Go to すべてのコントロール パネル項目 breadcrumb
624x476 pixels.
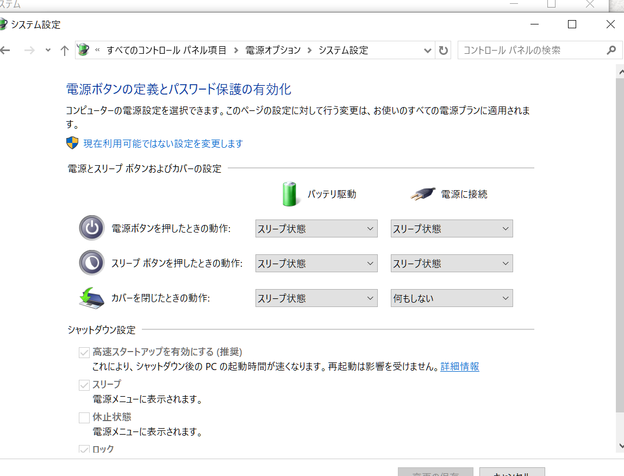pyautogui.click(x=166, y=50)
